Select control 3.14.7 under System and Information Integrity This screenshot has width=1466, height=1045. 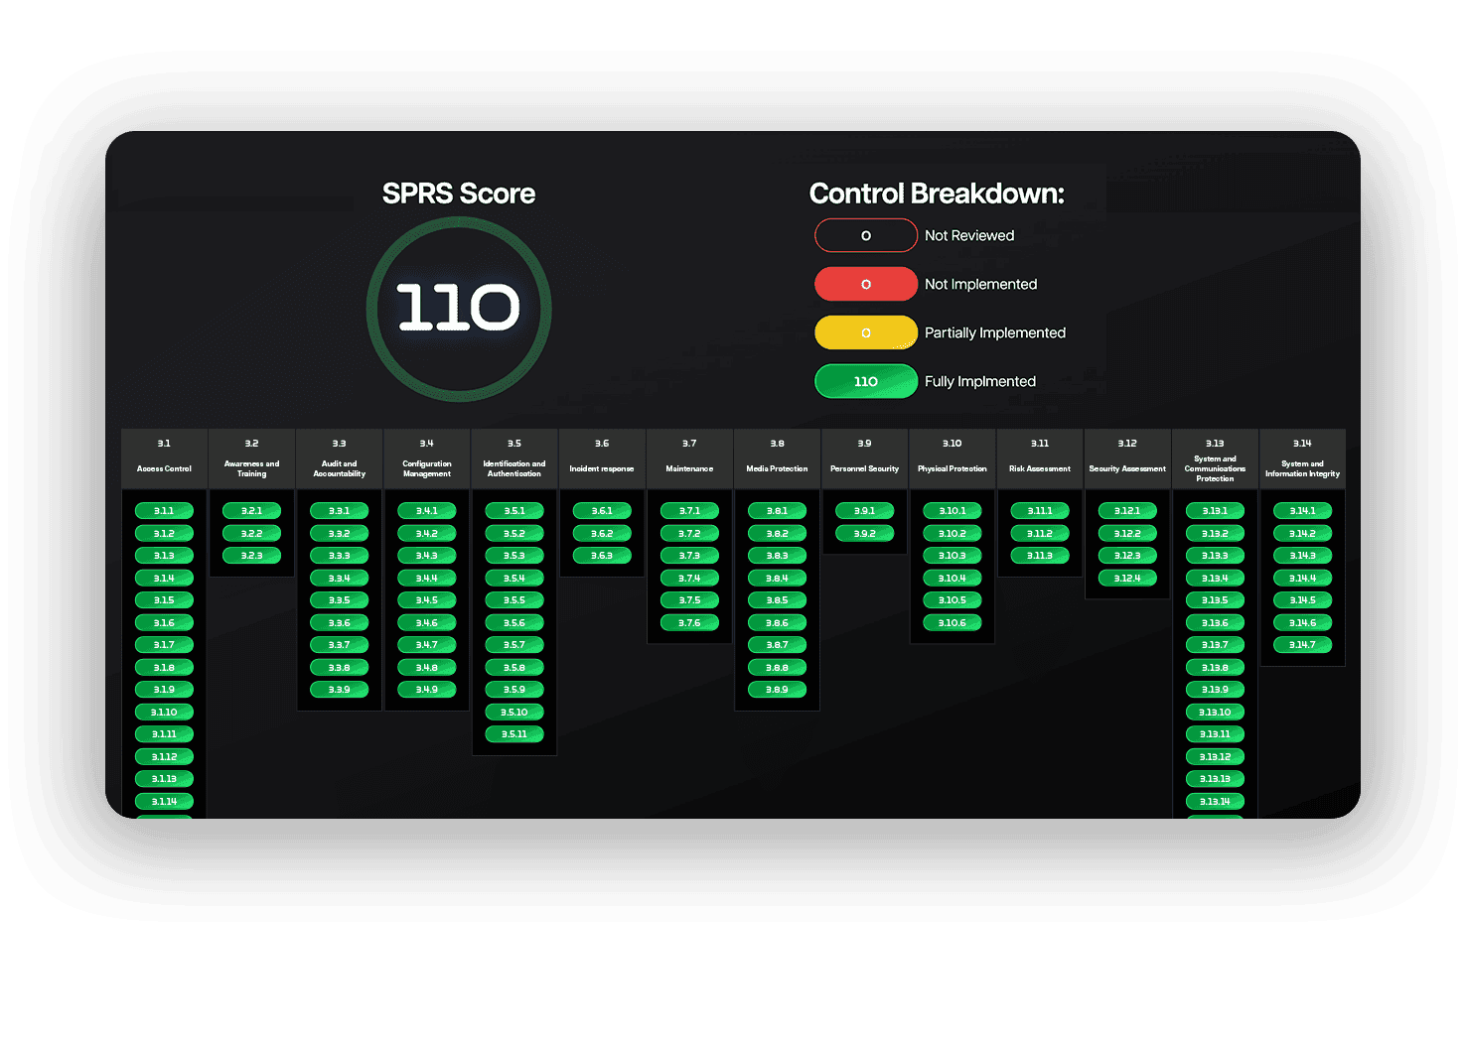coord(1302,644)
